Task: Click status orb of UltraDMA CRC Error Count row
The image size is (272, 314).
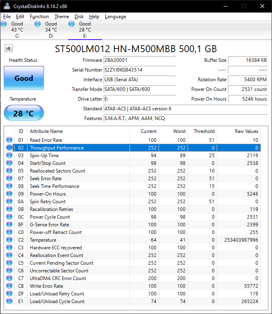Action: [x=9, y=278]
